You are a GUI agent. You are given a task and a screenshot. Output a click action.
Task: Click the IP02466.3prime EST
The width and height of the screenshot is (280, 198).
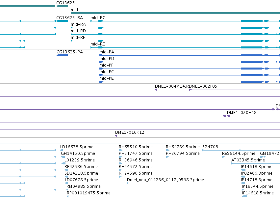(243, 177)
